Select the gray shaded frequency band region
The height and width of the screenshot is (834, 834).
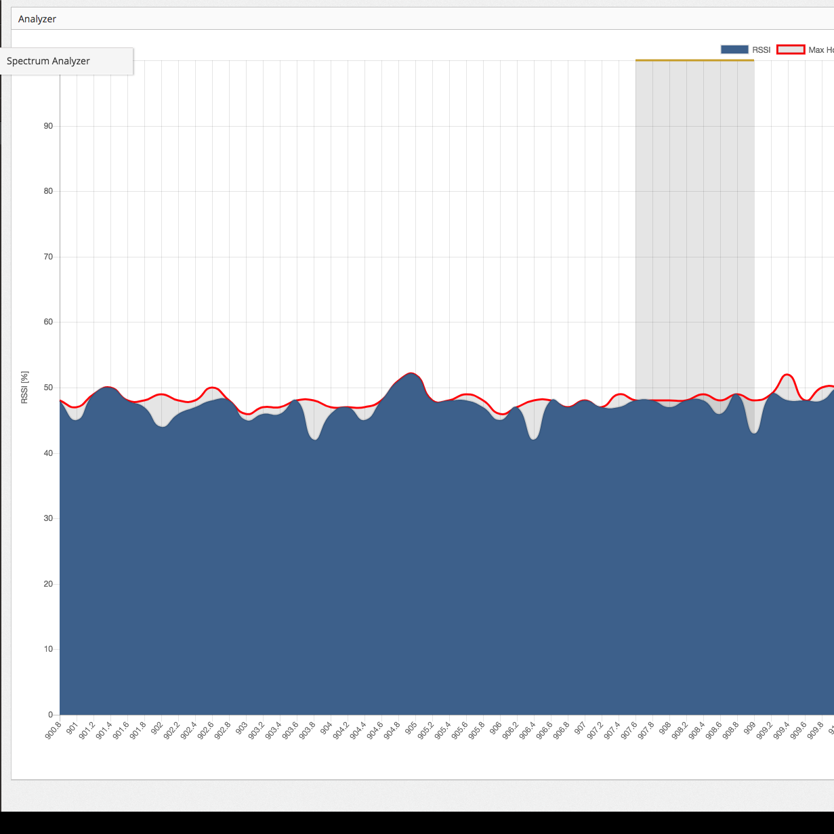click(694, 224)
